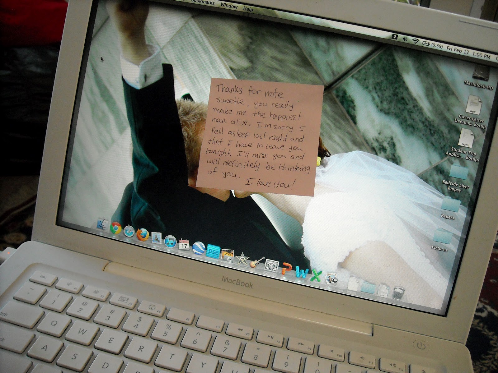Click the battery status (0:39) indicator

pos(433,45)
